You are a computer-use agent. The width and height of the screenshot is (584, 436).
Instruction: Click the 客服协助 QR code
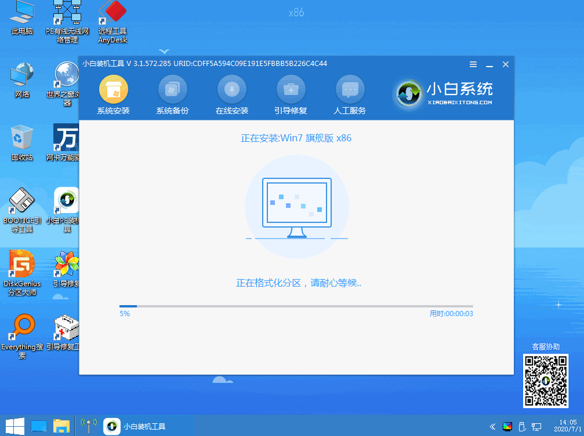coord(546,381)
